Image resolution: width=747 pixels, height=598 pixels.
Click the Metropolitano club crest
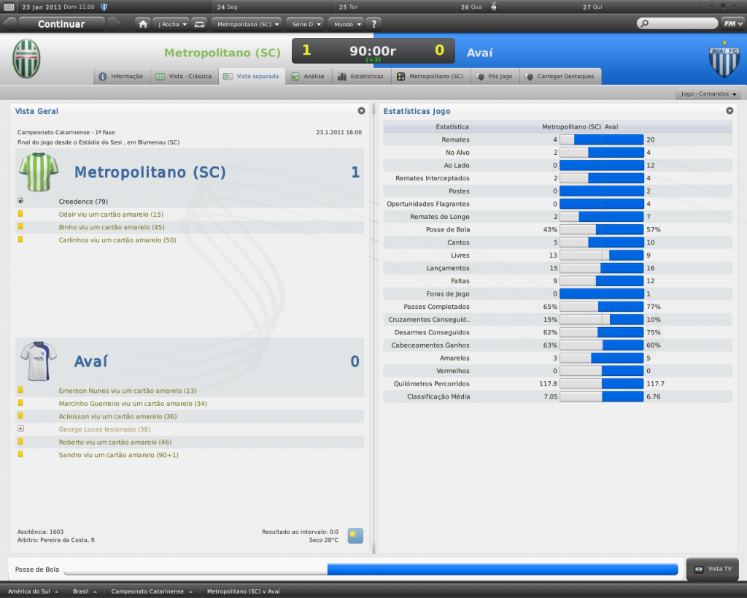(x=26, y=59)
